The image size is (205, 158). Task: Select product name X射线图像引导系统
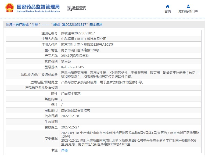coord(75,56)
